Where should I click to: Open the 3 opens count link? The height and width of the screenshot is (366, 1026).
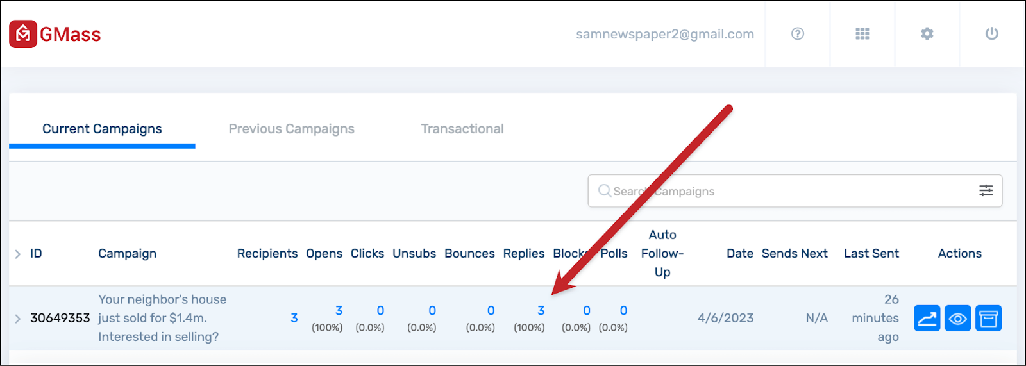pyautogui.click(x=339, y=310)
